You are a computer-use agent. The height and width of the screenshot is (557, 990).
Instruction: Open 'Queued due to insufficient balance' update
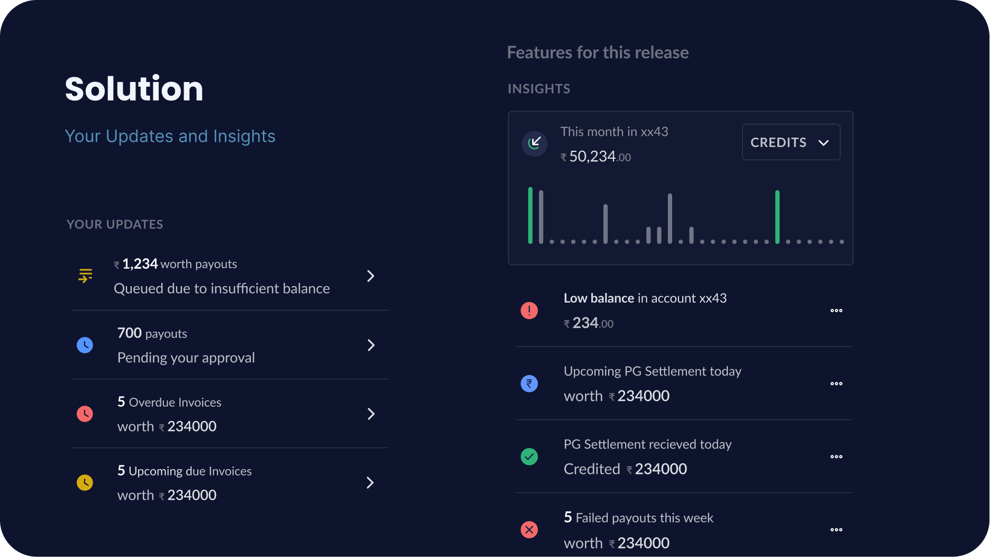pos(230,276)
